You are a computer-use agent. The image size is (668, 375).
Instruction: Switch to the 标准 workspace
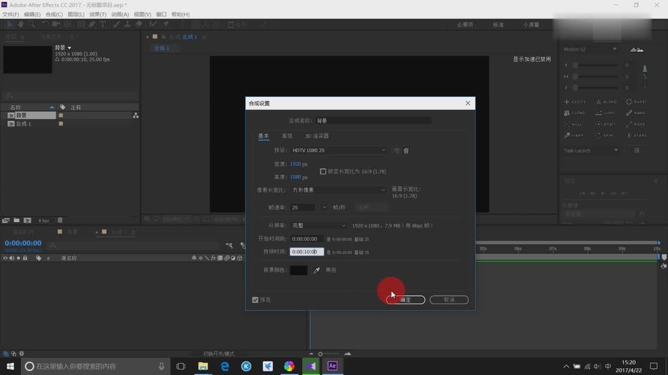click(x=498, y=24)
